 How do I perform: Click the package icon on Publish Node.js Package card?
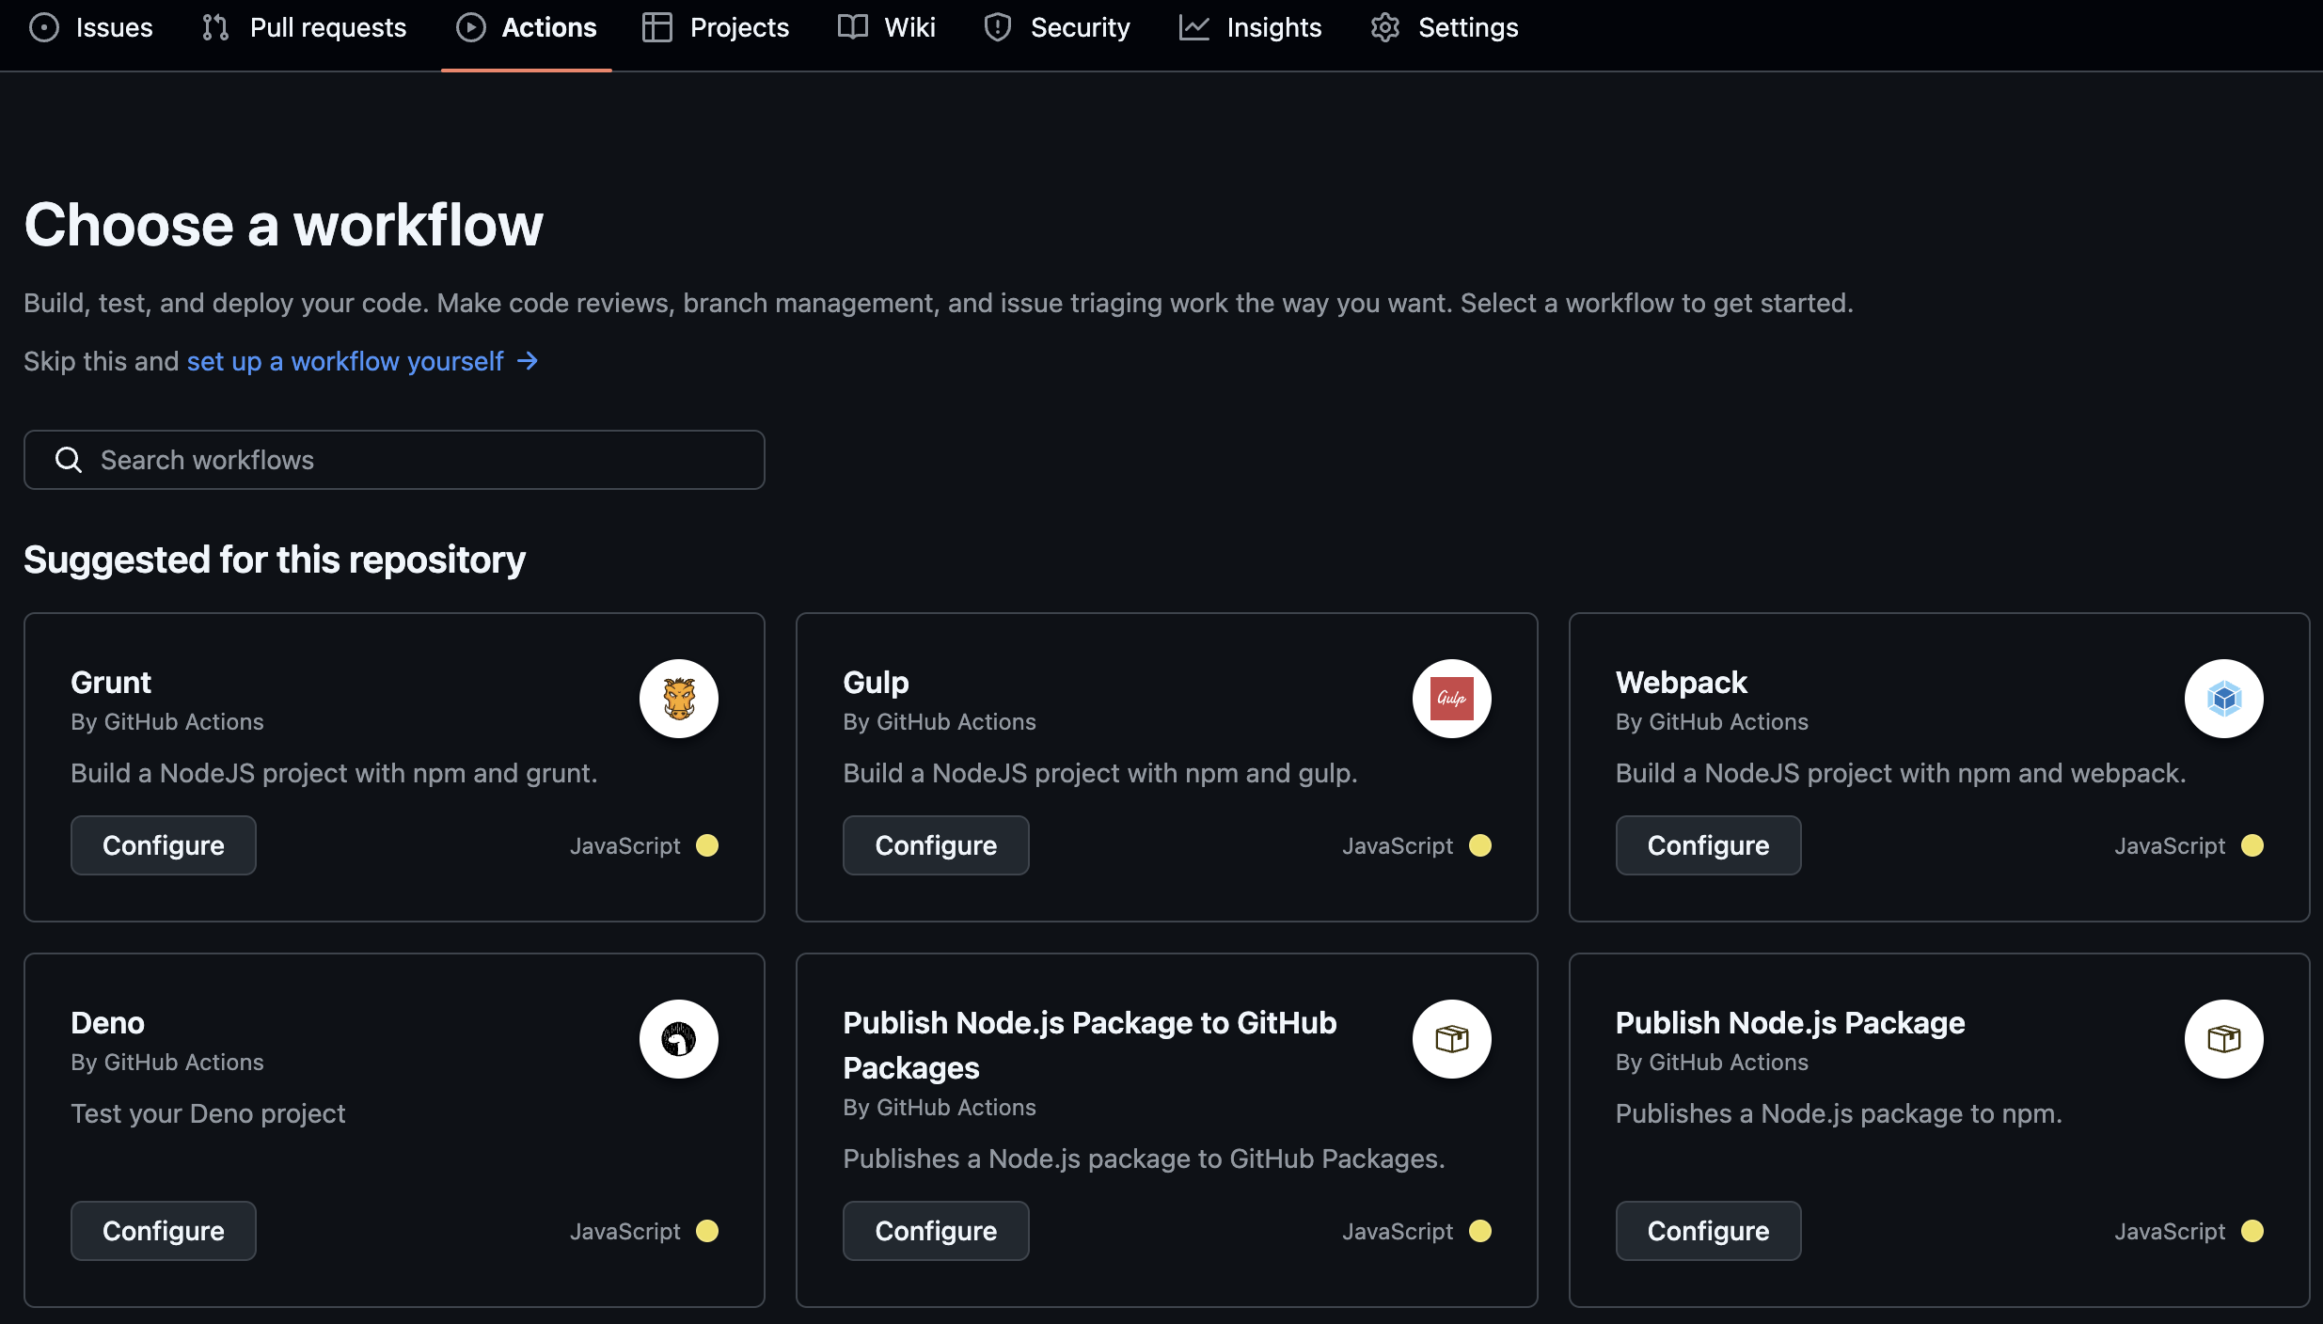click(x=2224, y=1039)
